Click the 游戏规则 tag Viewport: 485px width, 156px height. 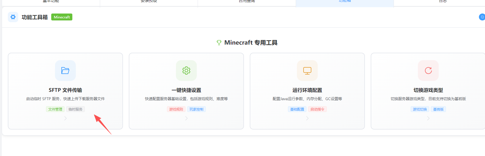(176, 109)
